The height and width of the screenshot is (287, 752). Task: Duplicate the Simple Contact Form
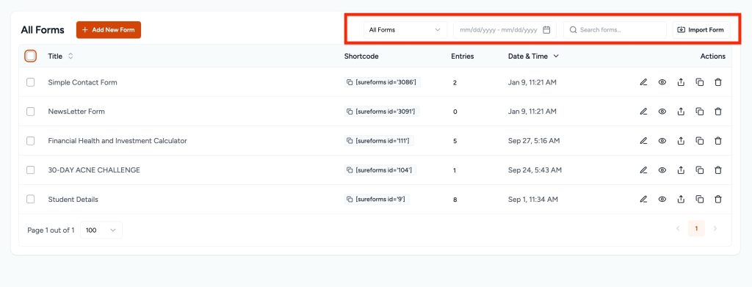point(700,82)
